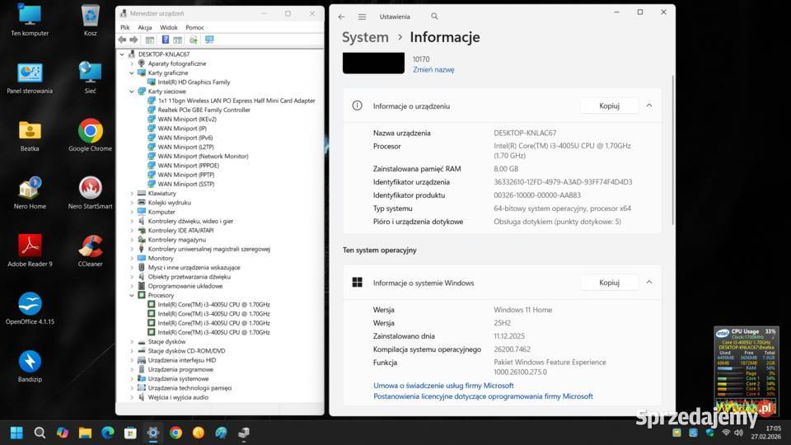
Task: Select Adobe Reader 9 desktop shortcut
Action: [30, 251]
